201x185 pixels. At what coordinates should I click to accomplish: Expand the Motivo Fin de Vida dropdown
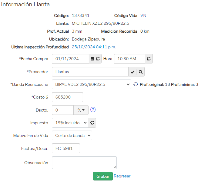(x=72, y=135)
